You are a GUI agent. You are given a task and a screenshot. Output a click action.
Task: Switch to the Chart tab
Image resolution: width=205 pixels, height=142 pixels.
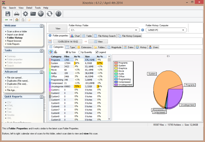click(x=75, y=36)
